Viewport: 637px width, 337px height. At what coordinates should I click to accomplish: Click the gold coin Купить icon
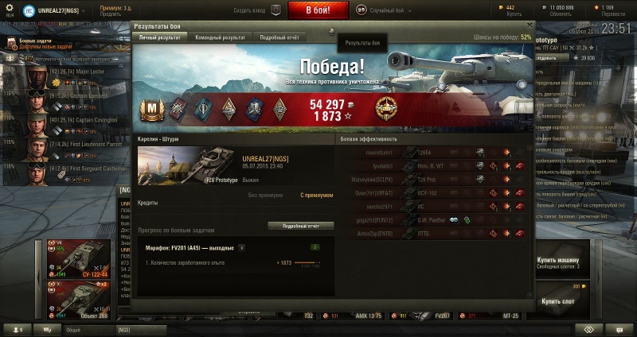pos(501,7)
